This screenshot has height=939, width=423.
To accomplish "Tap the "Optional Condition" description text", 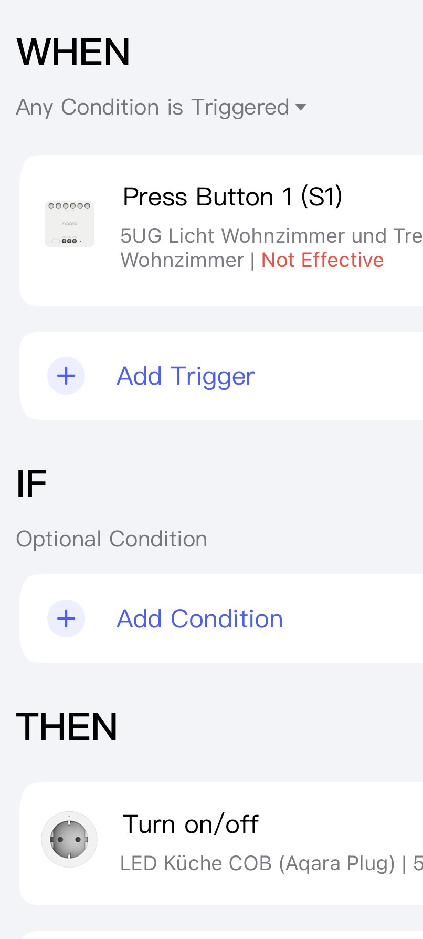I will (111, 539).
